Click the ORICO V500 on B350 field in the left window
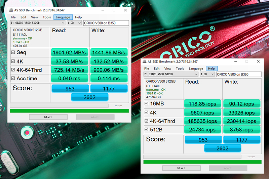This screenshot has width=269, height=179. pyautogui.click(x=106, y=23)
